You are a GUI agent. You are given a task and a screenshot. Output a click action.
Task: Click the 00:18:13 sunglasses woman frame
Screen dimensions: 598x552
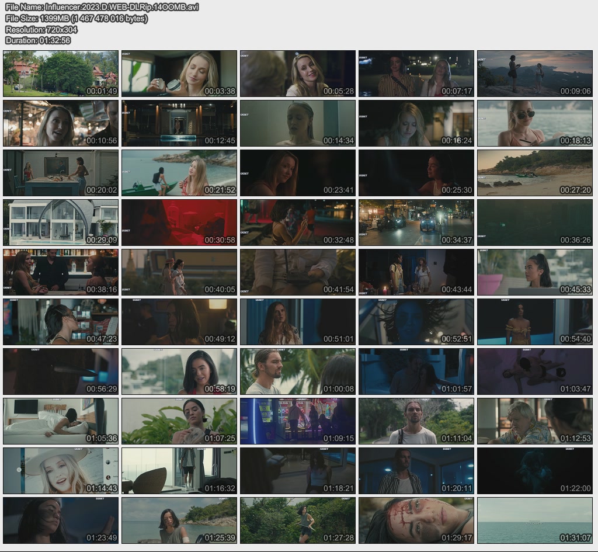pyautogui.click(x=534, y=123)
